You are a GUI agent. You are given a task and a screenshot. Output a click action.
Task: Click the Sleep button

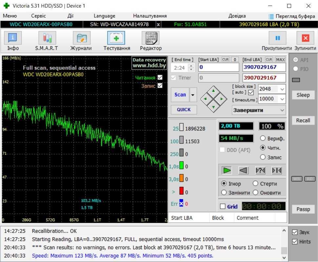coord(303,95)
